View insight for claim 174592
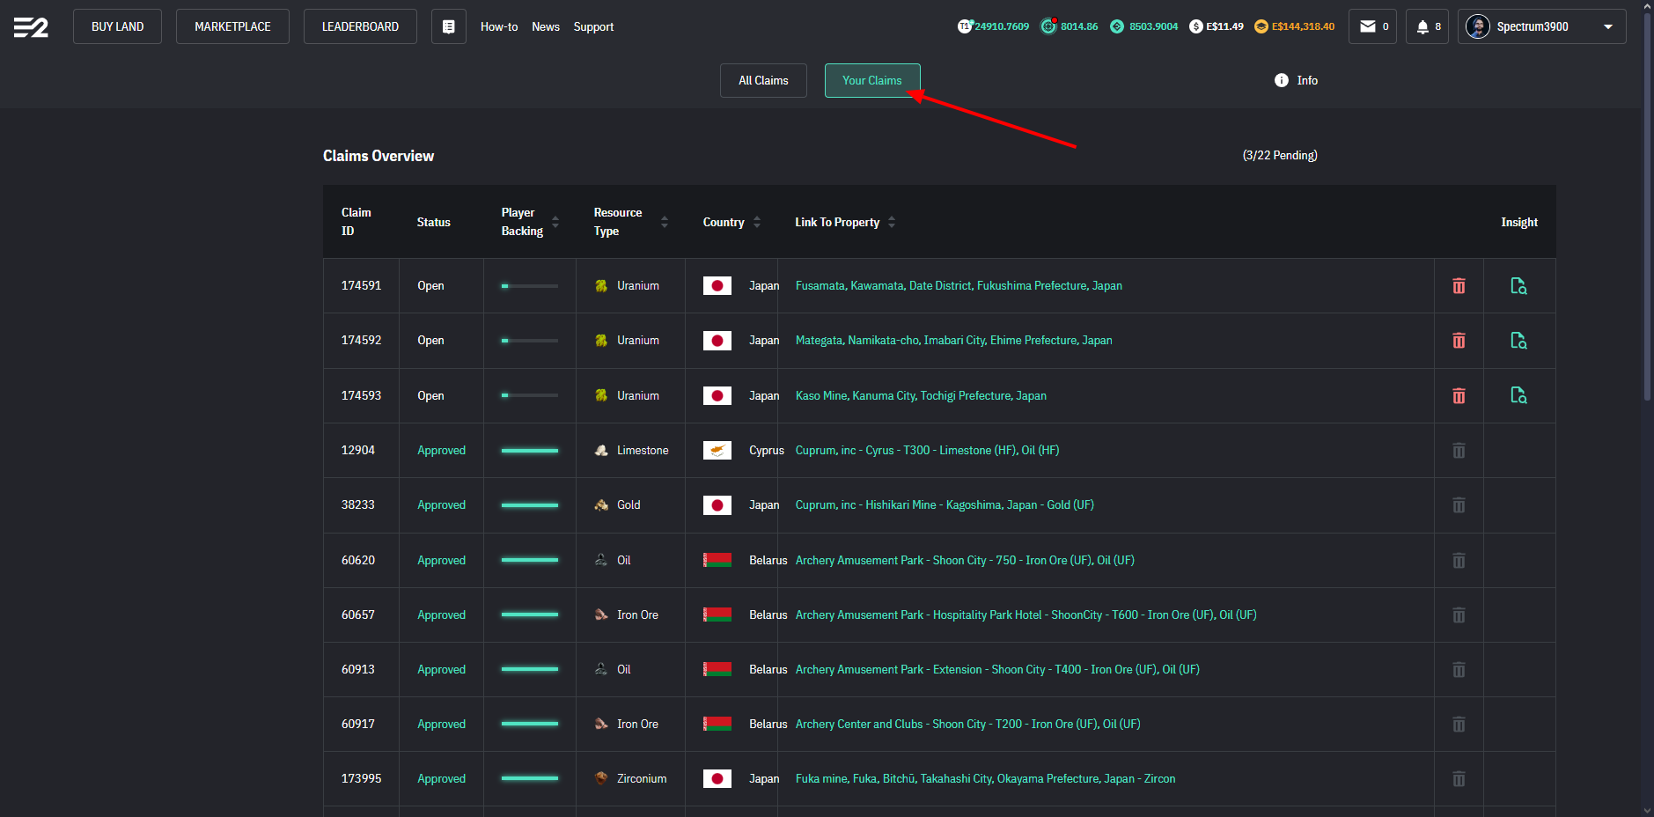1654x817 pixels. pos(1518,341)
